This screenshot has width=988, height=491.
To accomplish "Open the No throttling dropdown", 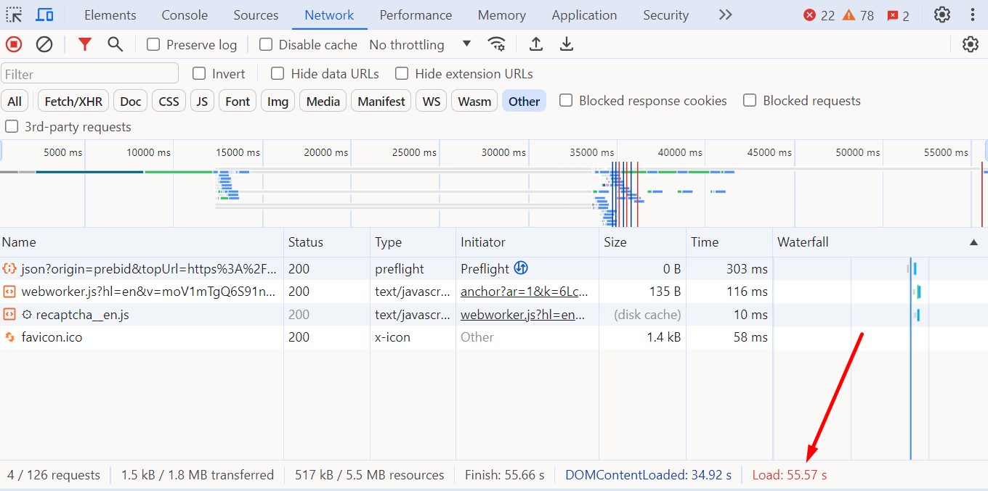I will 420,45.
